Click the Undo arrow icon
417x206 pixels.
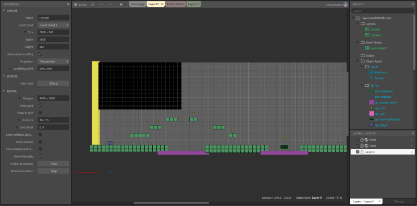click(101, 5)
